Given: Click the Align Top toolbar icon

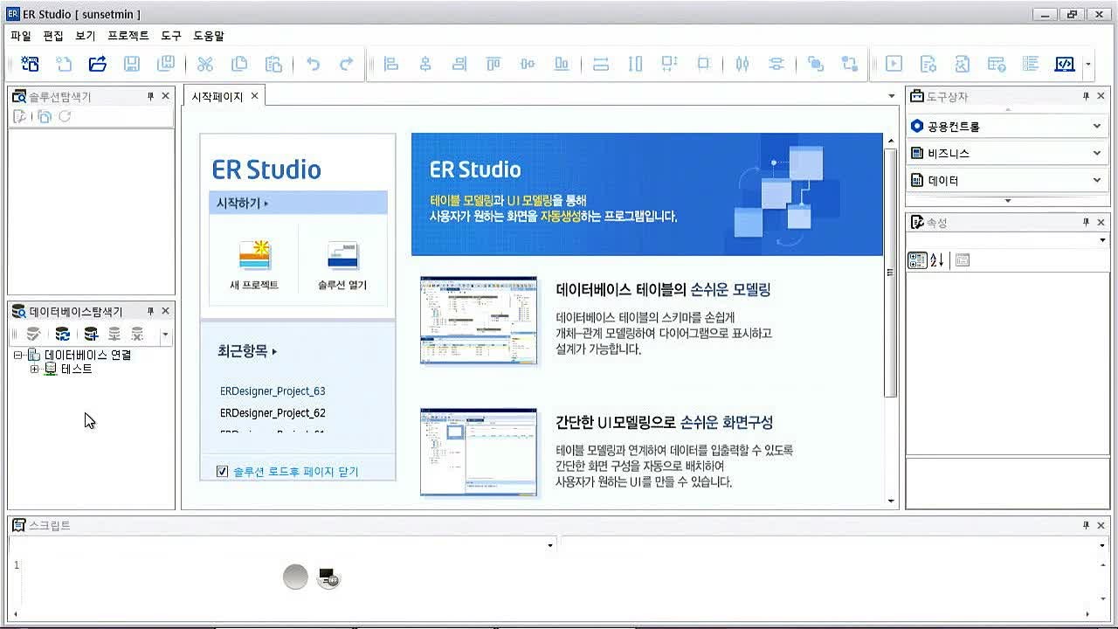Looking at the screenshot, I should pyautogui.click(x=493, y=64).
